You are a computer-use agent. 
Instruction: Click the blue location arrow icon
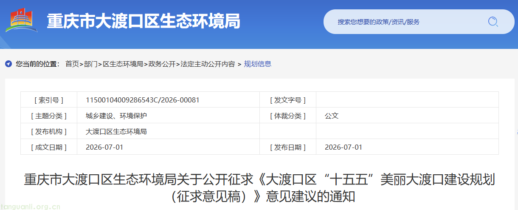(x=8, y=64)
